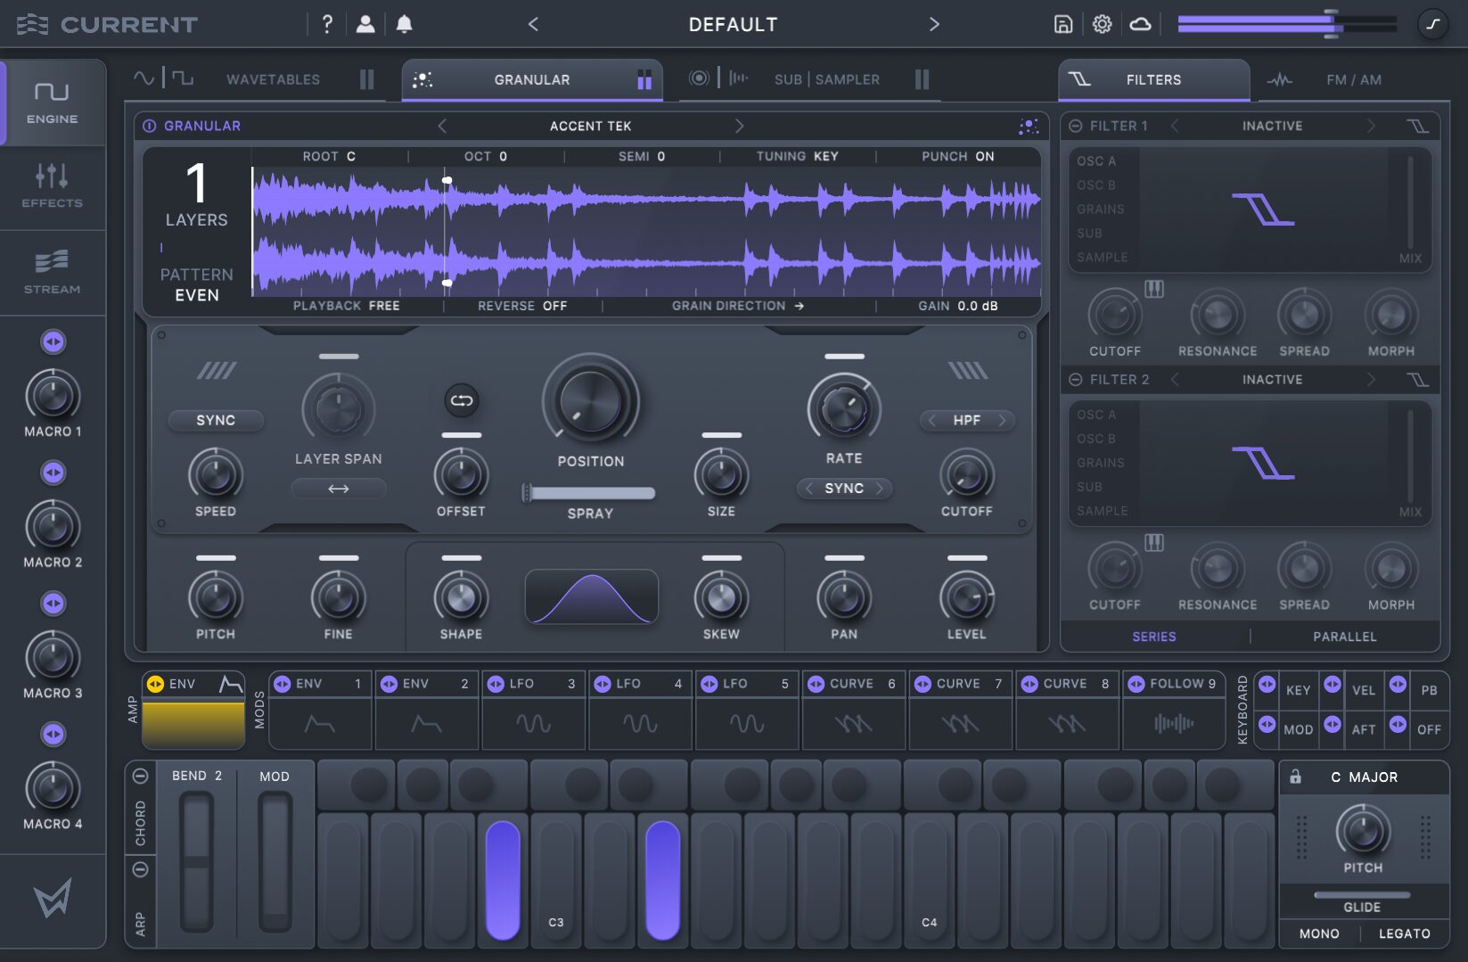This screenshot has width=1468, height=962.
Task: Click the Macro 1 assign icon
Action: (53, 341)
